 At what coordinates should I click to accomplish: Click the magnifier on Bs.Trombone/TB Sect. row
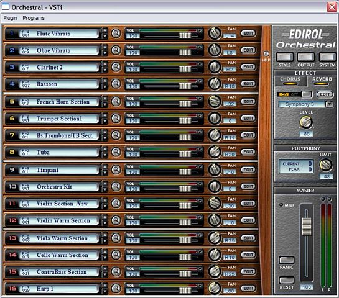[116, 135]
